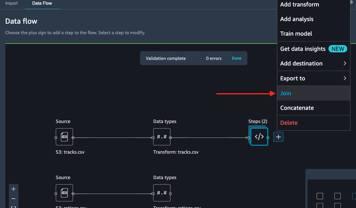The height and width of the screenshot is (208, 356).
Task: Switch to the Data Flow tab
Action: 42,3
